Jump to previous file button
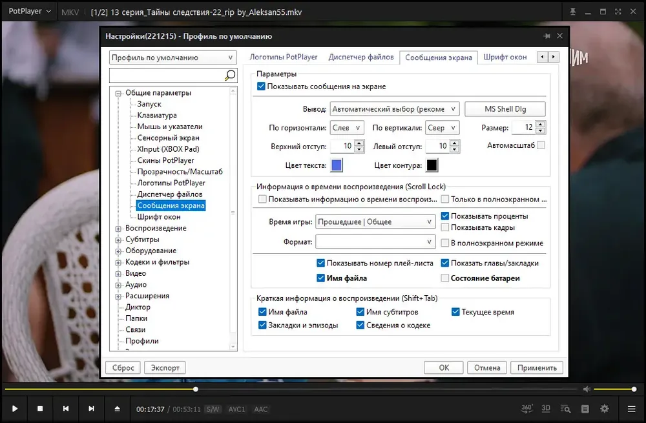This screenshot has width=646, height=423. click(66, 409)
